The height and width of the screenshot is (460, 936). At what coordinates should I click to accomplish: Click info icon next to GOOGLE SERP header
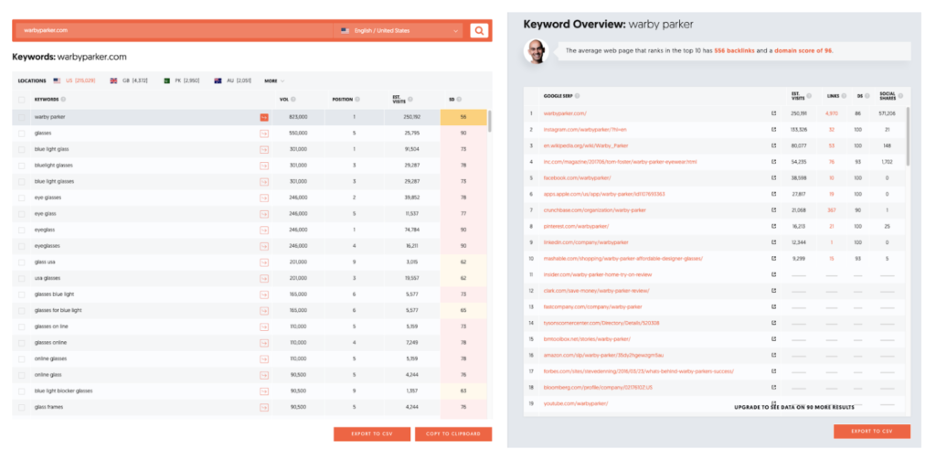[x=578, y=96]
